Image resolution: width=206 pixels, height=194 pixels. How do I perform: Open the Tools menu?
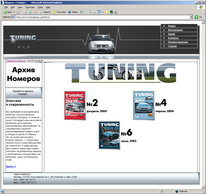tap(40, 7)
